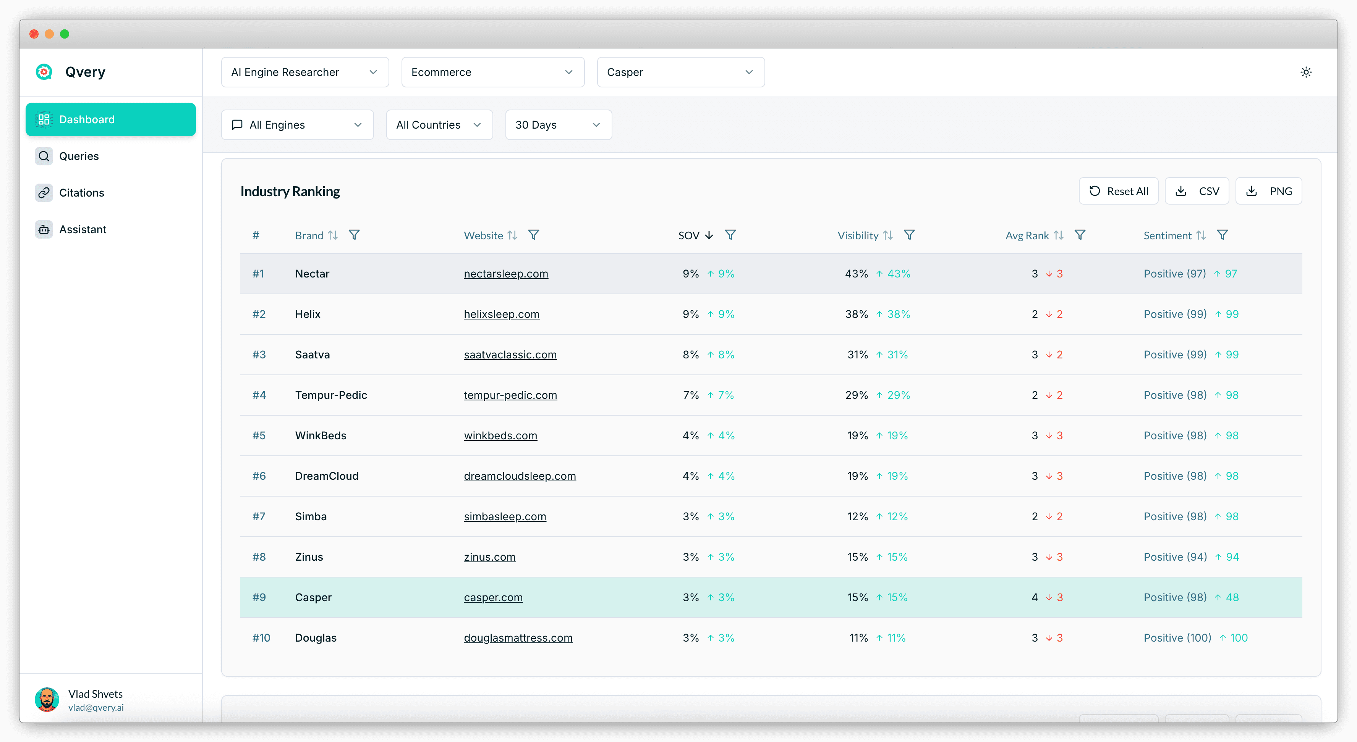Viewport: 1357px width, 742px height.
Task: Open the saatvaclassic.com link
Action: click(510, 355)
